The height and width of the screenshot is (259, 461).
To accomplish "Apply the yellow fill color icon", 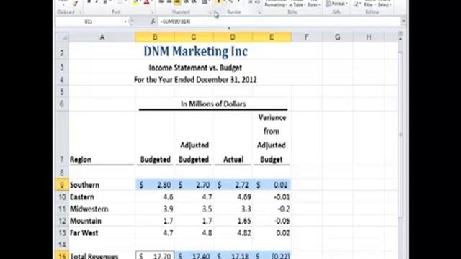I will click(x=135, y=3).
